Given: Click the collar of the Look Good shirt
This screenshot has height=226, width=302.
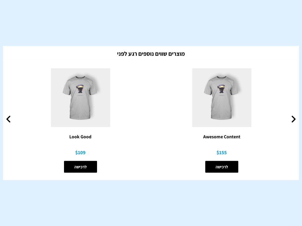Looking at the screenshot, I should (80, 77).
